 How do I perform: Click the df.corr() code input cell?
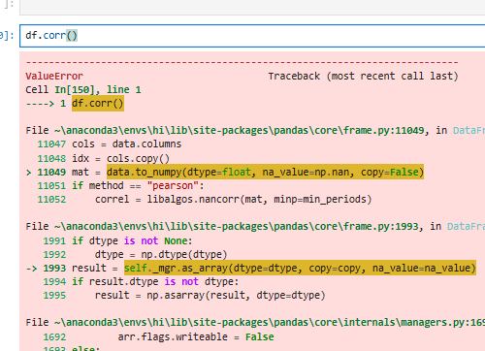[252, 36]
